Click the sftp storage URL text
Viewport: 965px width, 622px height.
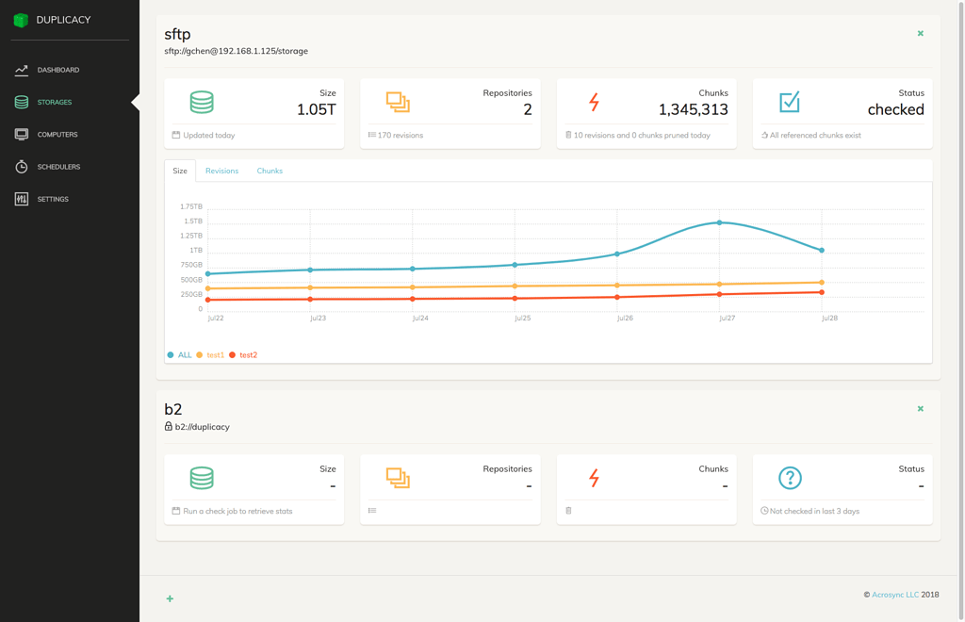click(x=236, y=51)
